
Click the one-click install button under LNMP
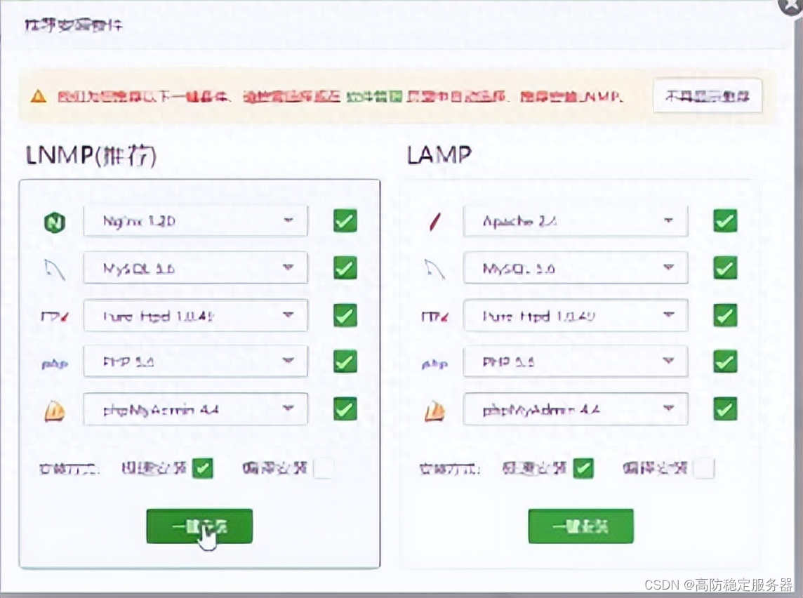(199, 526)
